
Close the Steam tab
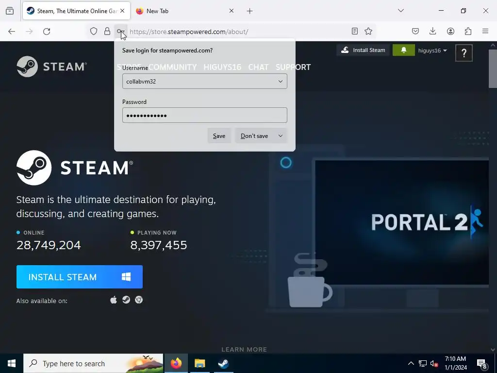tap(122, 11)
